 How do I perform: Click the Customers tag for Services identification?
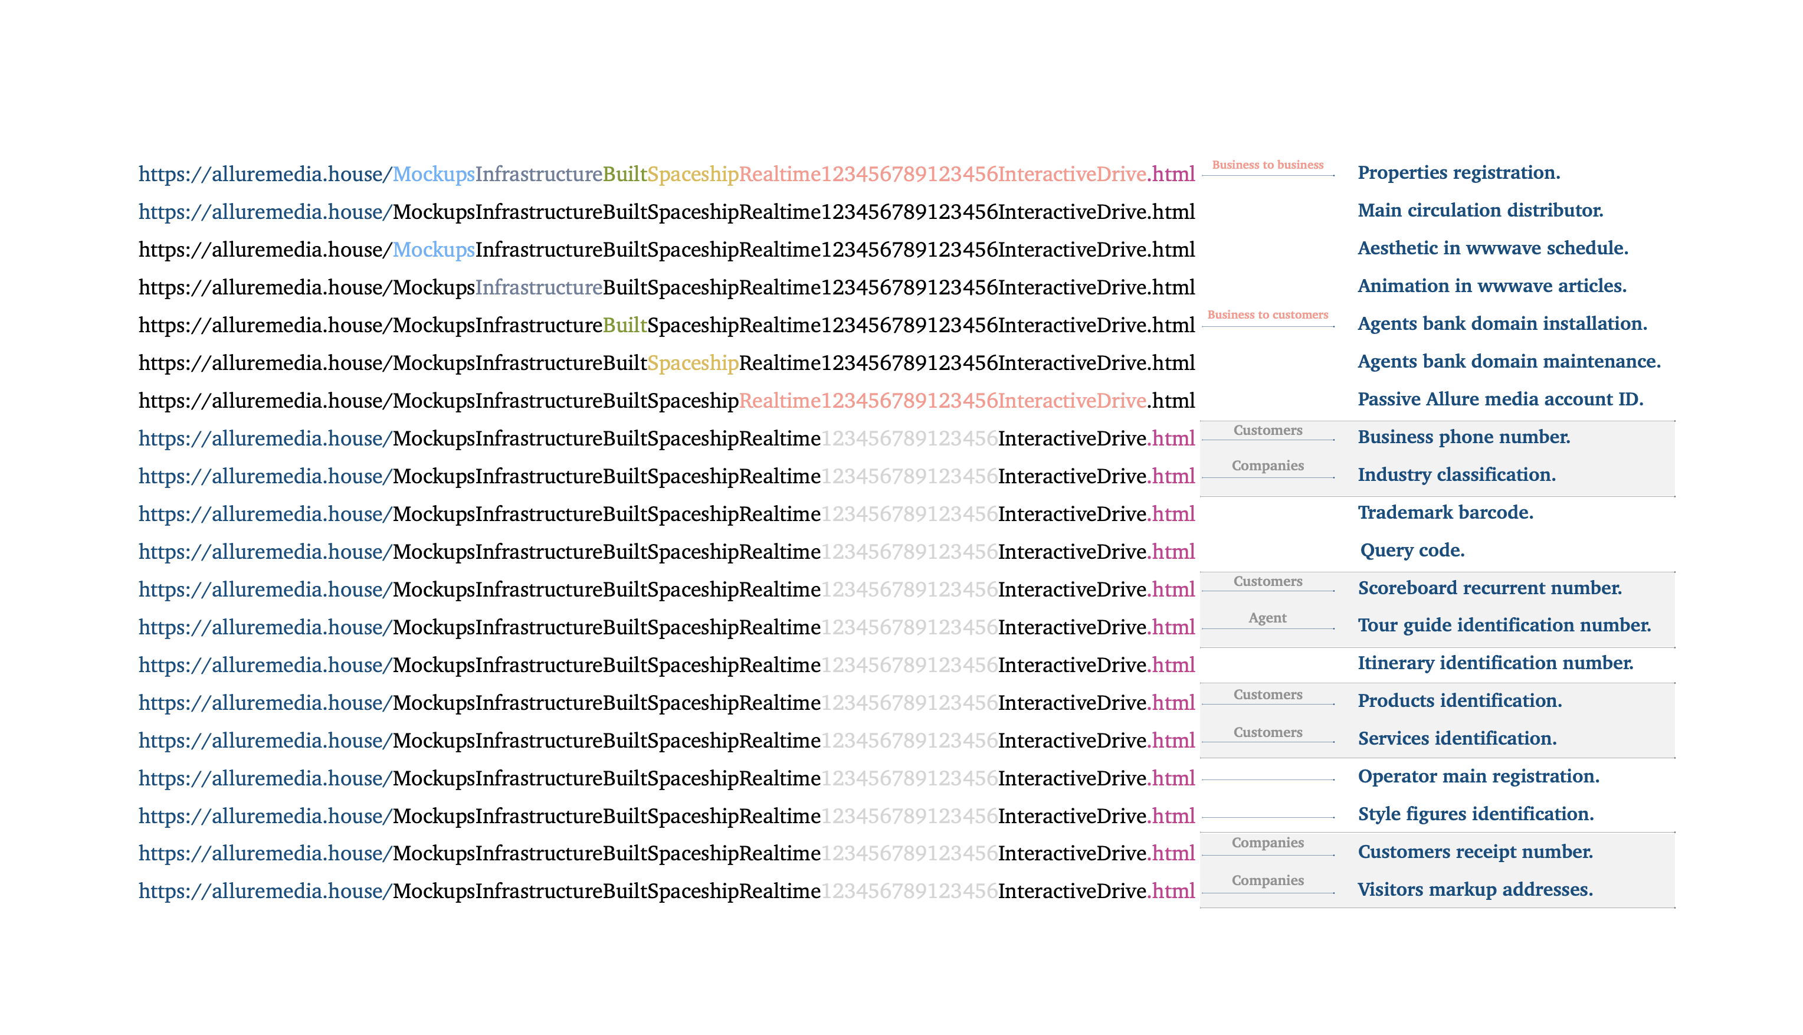(x=1267, y=732)
